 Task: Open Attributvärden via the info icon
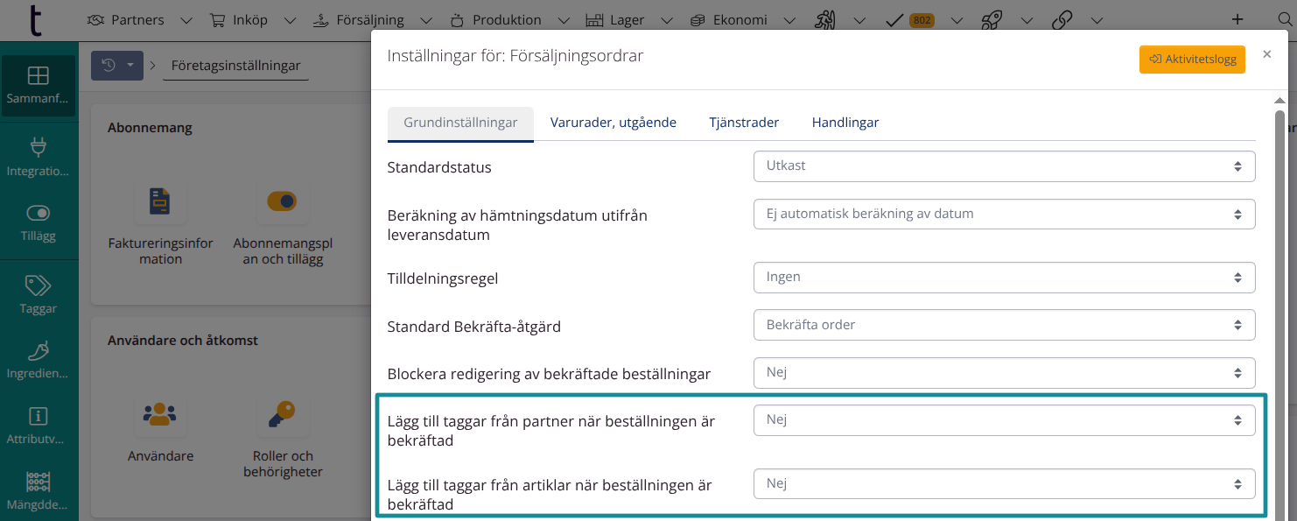pos(39,418)
